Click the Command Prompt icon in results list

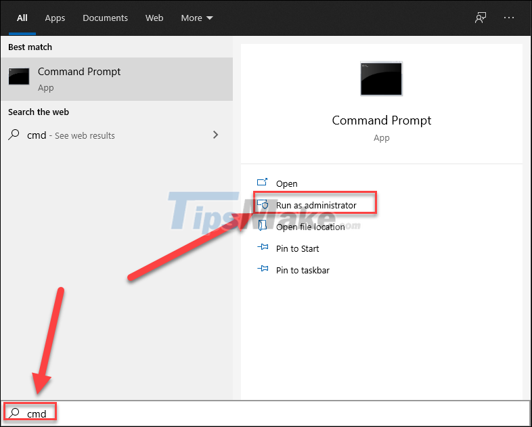point(19,76)
